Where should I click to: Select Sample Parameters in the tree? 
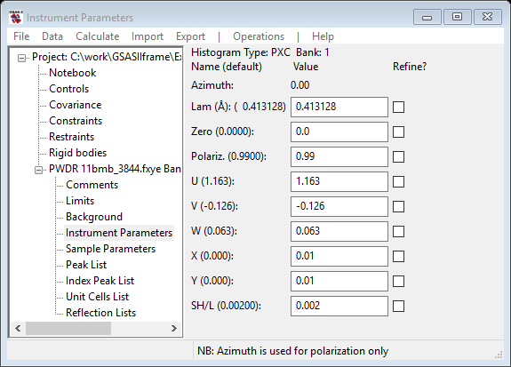[x=110, y=249]
